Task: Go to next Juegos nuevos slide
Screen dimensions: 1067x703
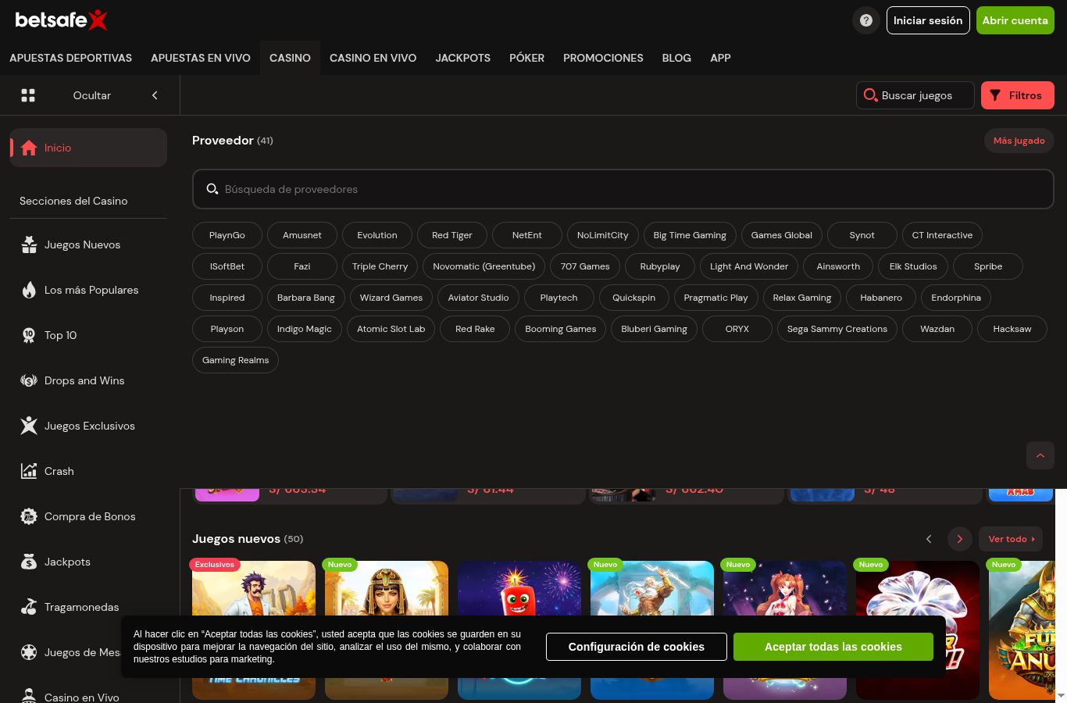Action: (x=959, y=539)
